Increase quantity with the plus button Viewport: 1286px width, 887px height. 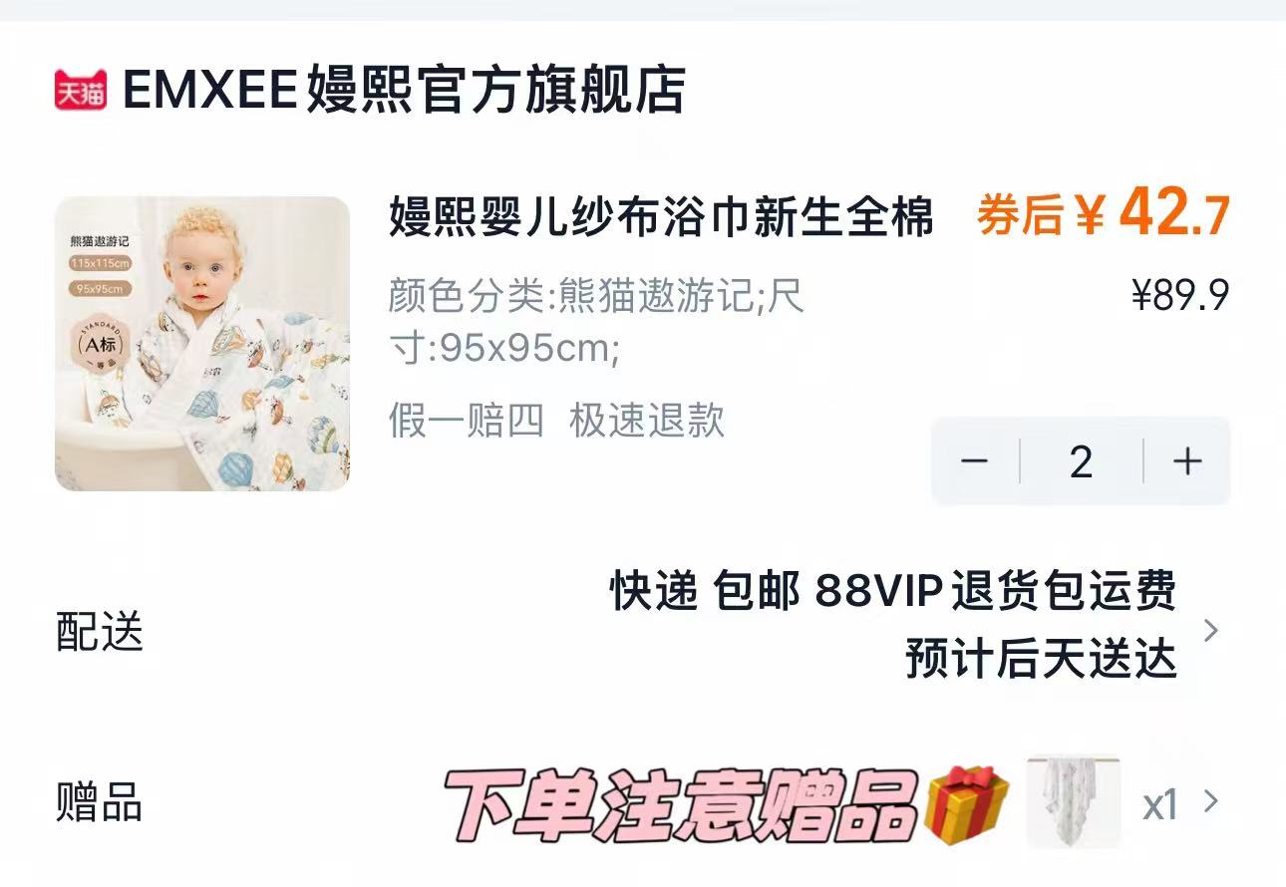(1187, 461)
